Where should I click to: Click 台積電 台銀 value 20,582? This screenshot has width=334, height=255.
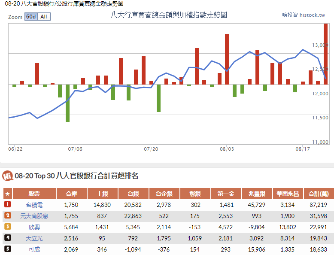click(x=133, y=205)
